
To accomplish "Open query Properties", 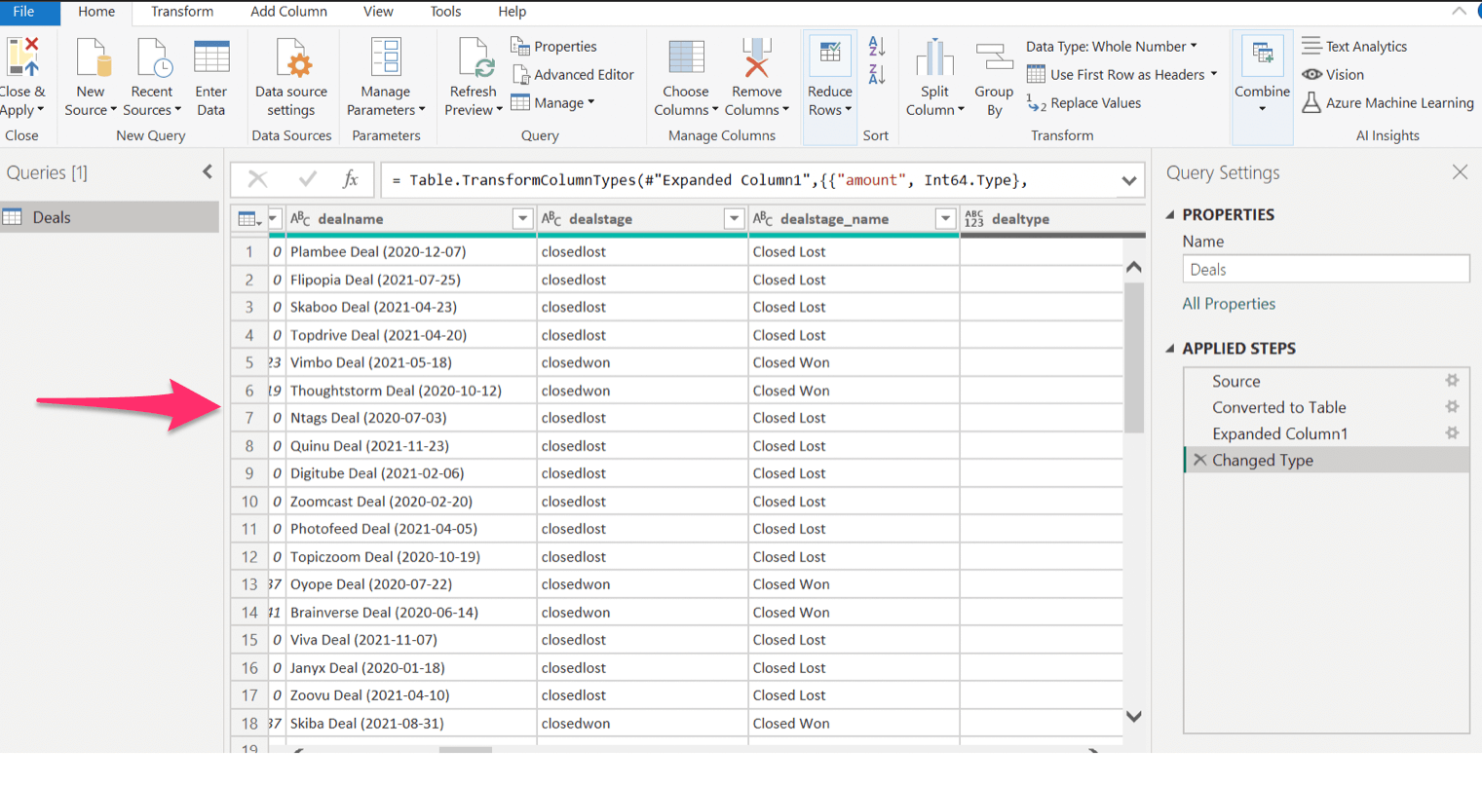I will point(553,46).
